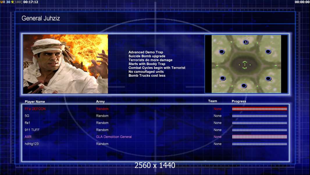Click the 00:17:12 overlay timer
The image size is (310, 175).
pyautogui.click(x=31, y=2)
